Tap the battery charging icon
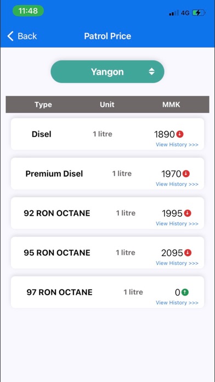Image resolution: width=215 pixels, height=382 pixels. point(199,13)
